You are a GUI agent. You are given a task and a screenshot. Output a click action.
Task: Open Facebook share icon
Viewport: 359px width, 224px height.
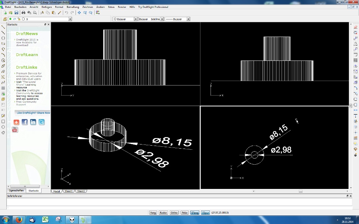tap(25, 122)
